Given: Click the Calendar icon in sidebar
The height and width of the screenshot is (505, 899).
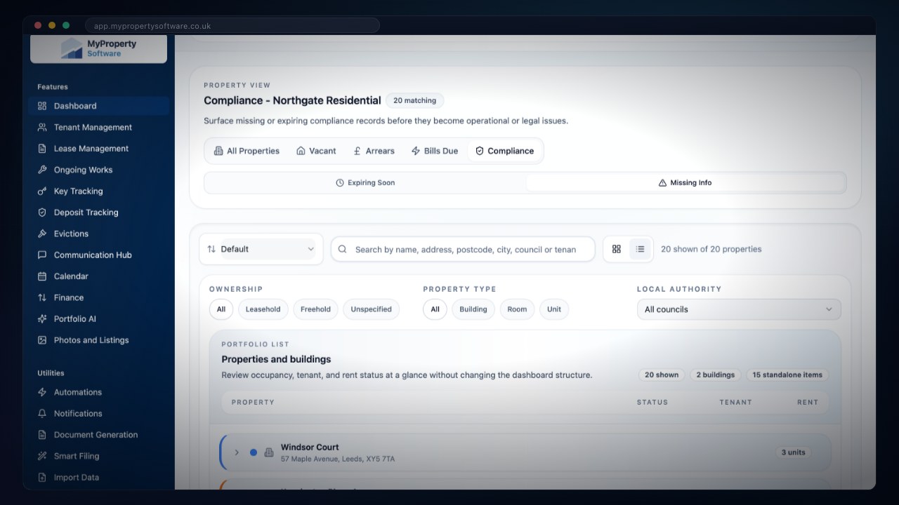Looking at the screenshot, I should click(42, 276).
